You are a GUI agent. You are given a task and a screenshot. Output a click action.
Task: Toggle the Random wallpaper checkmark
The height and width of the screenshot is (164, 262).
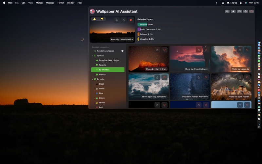[x=122, y=51]
